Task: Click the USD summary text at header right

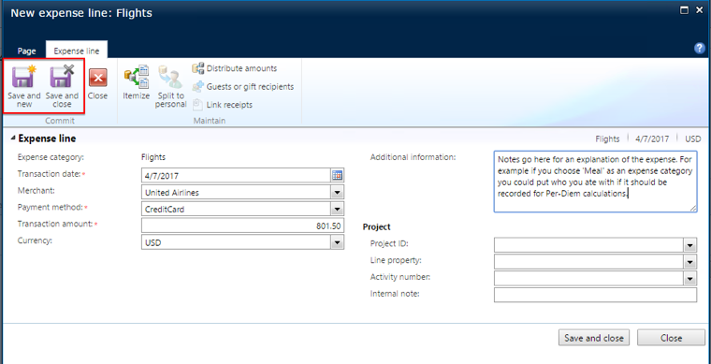Action: (x=693, y=138)
